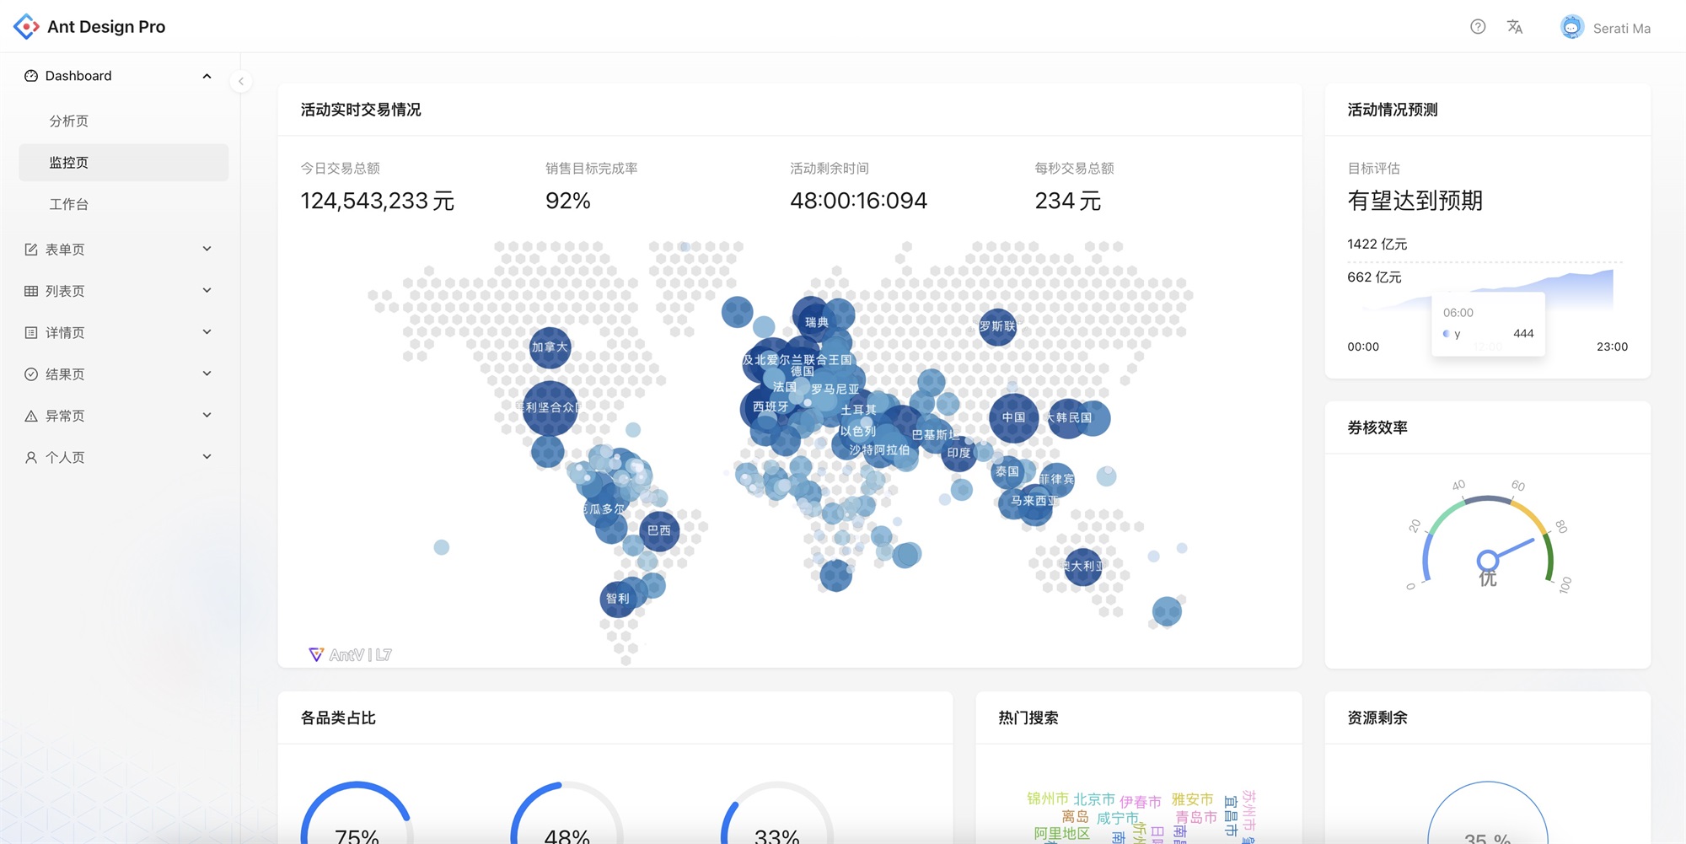Click the 北京市 word in tag cloud
This screenshot has height=844, width=1686.
coord(1094,798)
